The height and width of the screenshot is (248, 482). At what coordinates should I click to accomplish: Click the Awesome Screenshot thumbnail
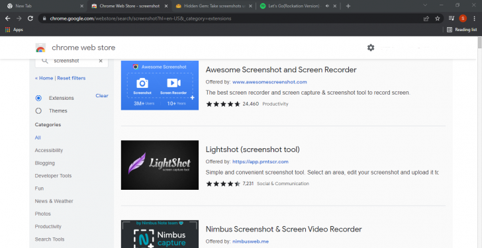coord(160,85)
